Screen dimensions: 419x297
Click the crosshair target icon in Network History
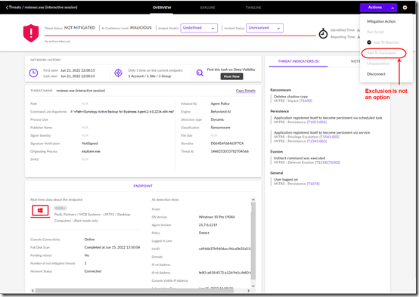(x=118, y=73)
